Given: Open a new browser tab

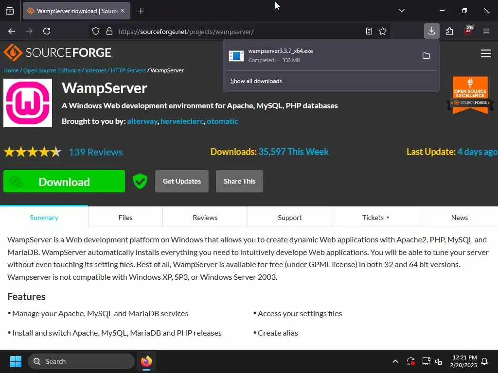Looking at the screenshot, I should [141, 11].
